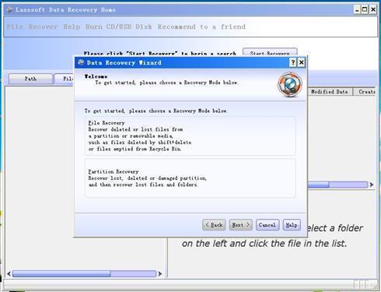Click the wizard title bar question mark
Image resolution: width=381 pixels, height=292 pixels.
[293, 62]
